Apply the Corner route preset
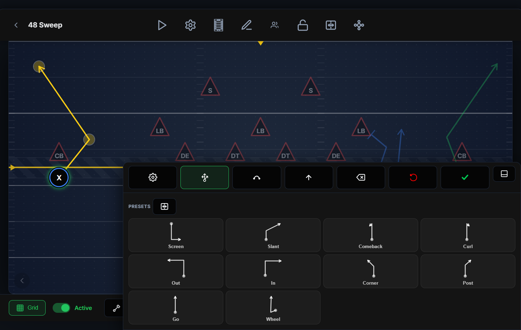The height and width of the screenshot is (330, 521). pos(371,271)
